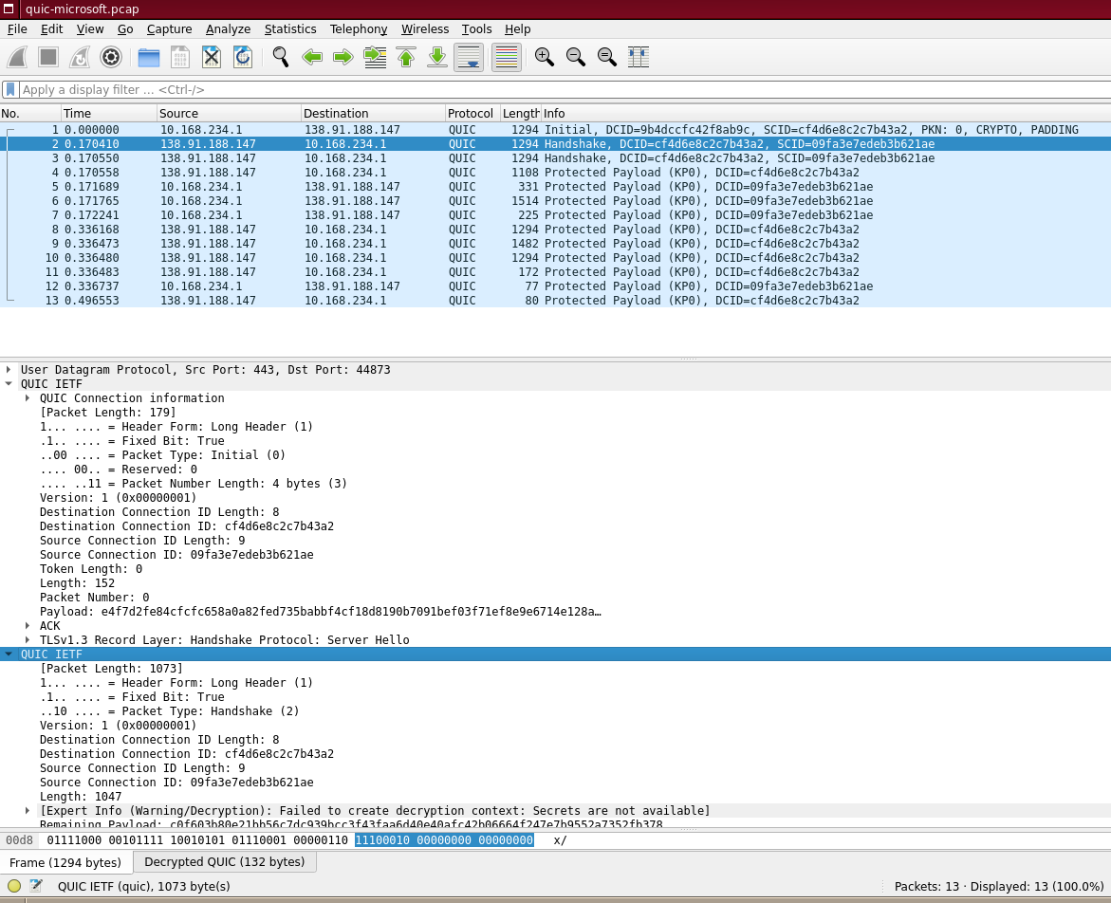Image resolution: width=1111 pixels, height=903 pixels.
Task: Open the Telephony menu
Action: click(x=359, y=29)
